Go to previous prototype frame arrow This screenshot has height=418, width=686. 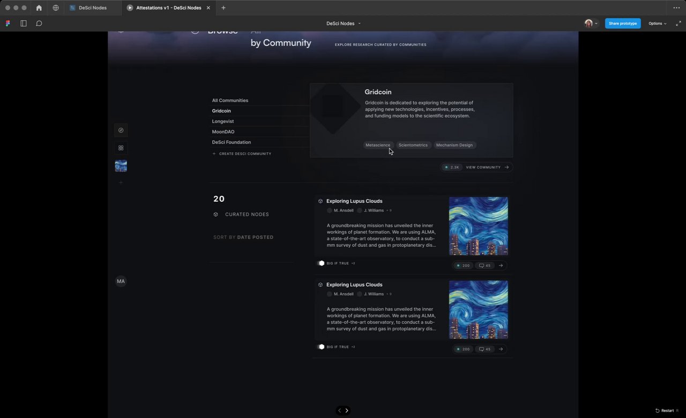339,411
